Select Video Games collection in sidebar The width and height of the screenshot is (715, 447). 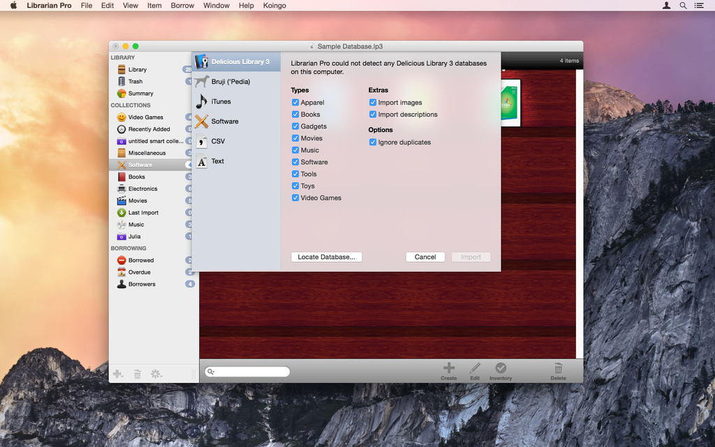pos(145,117)
